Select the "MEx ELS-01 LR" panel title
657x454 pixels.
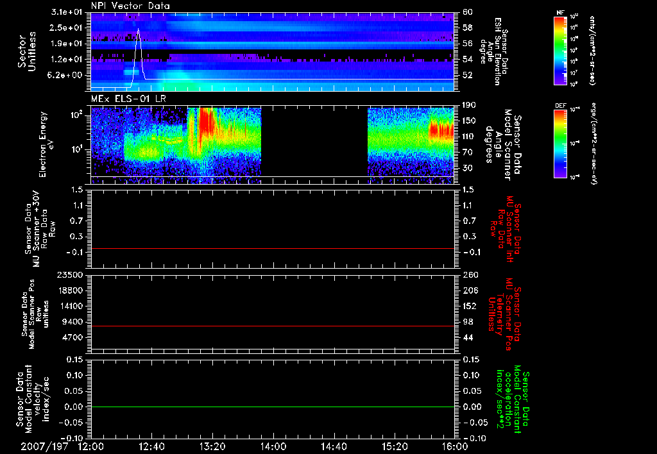128,99
